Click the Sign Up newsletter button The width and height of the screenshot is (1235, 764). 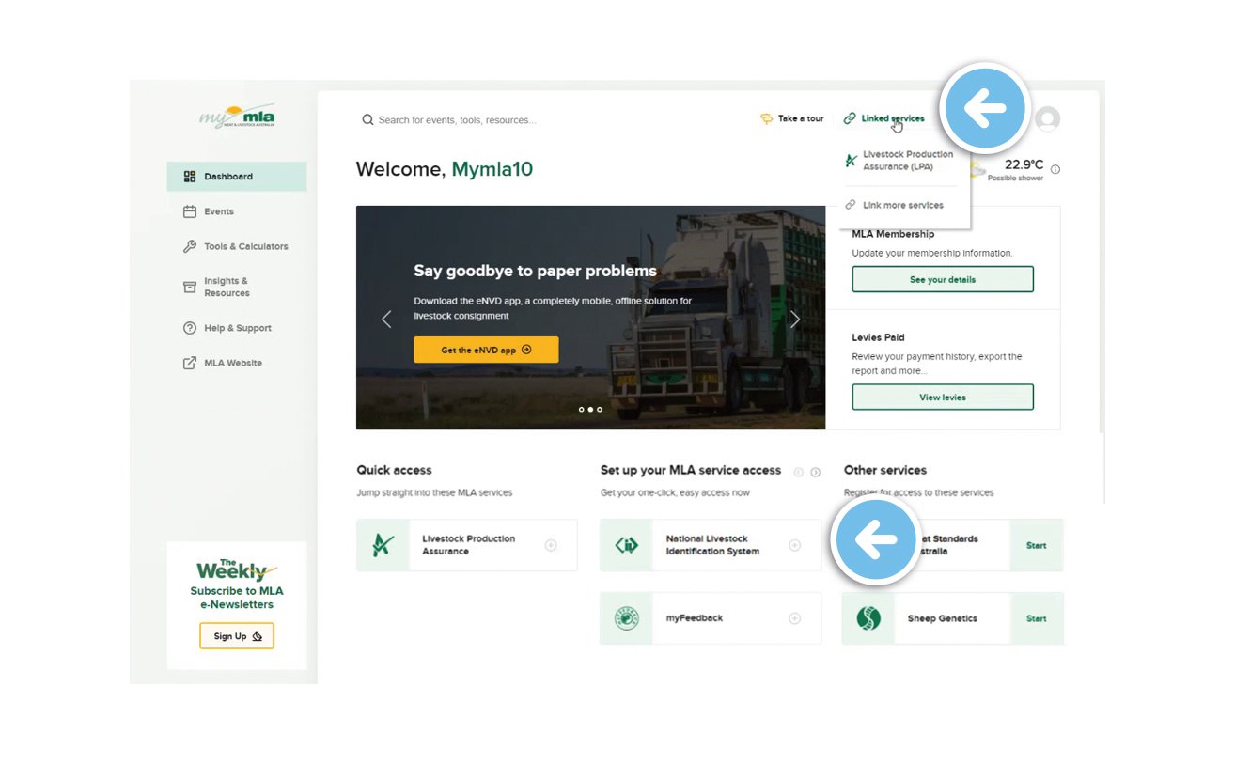click(x=237, y=636)
